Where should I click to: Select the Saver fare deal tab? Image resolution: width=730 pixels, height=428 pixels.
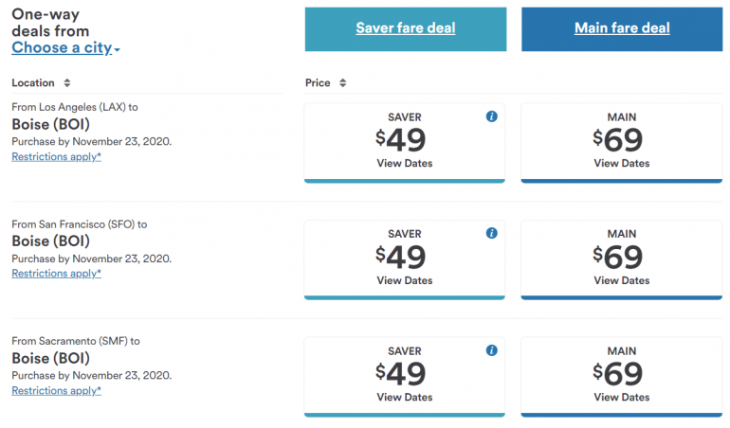coord(405,28)
